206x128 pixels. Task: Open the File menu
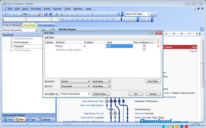pos(10,9)
